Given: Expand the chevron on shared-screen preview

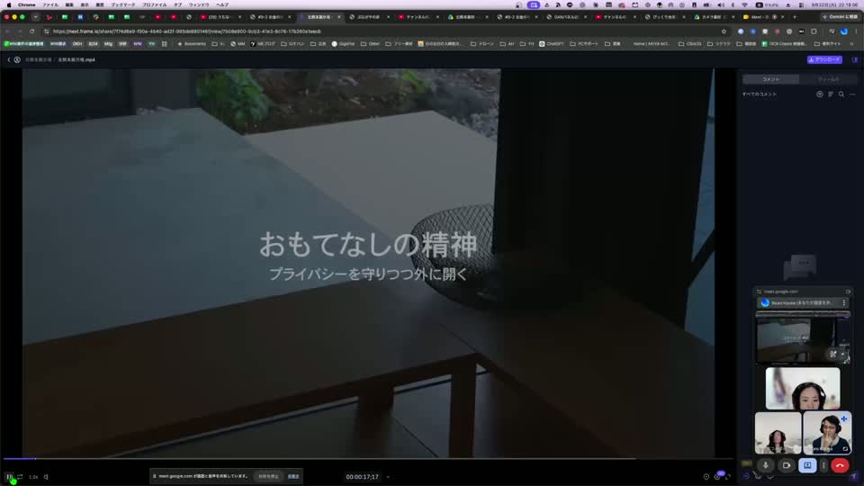Looking at the screenshot, I should (842, 355).
